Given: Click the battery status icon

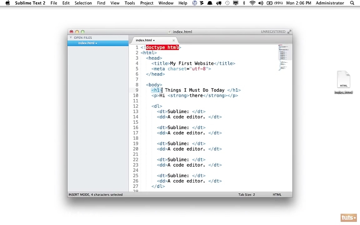Looking at the screenshot, I should pos(270,3).
